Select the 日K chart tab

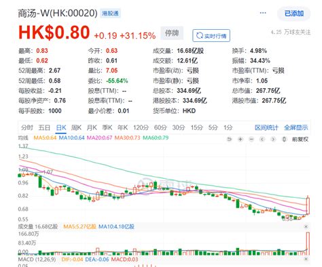point(61,128)
